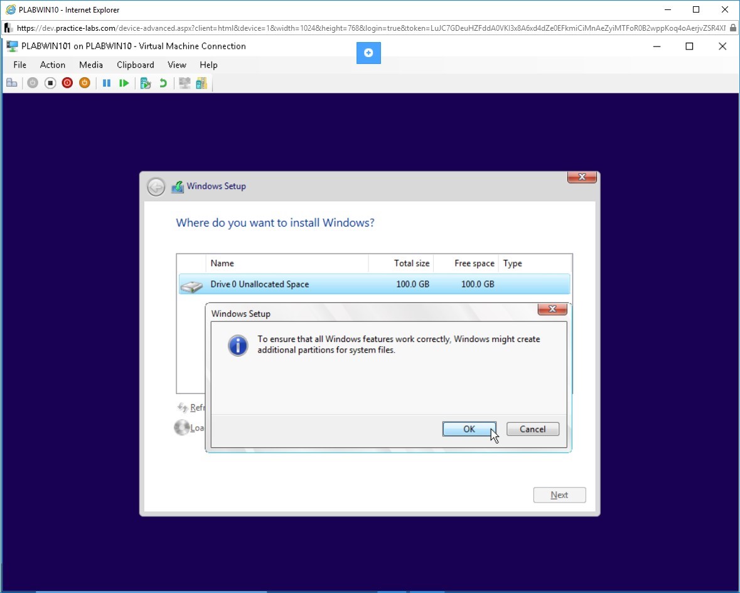Click the Total size column header

click(400, 263)
